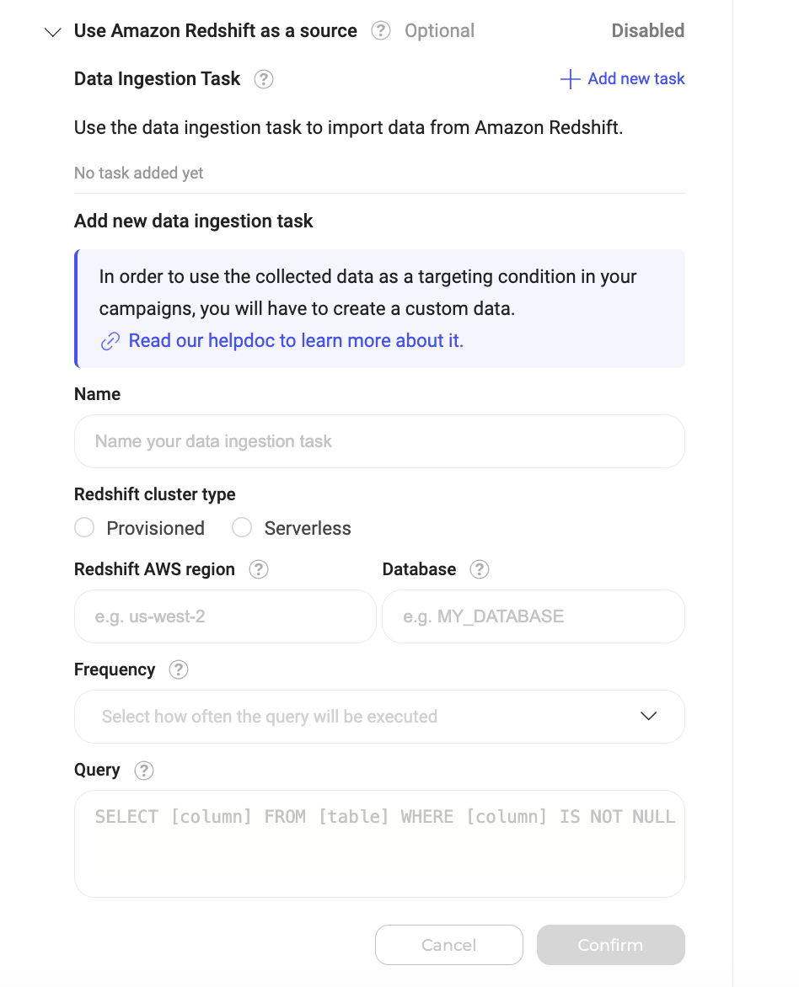
Task: Select the Provisioned cluster type
Action: click(x=84, y=528)
